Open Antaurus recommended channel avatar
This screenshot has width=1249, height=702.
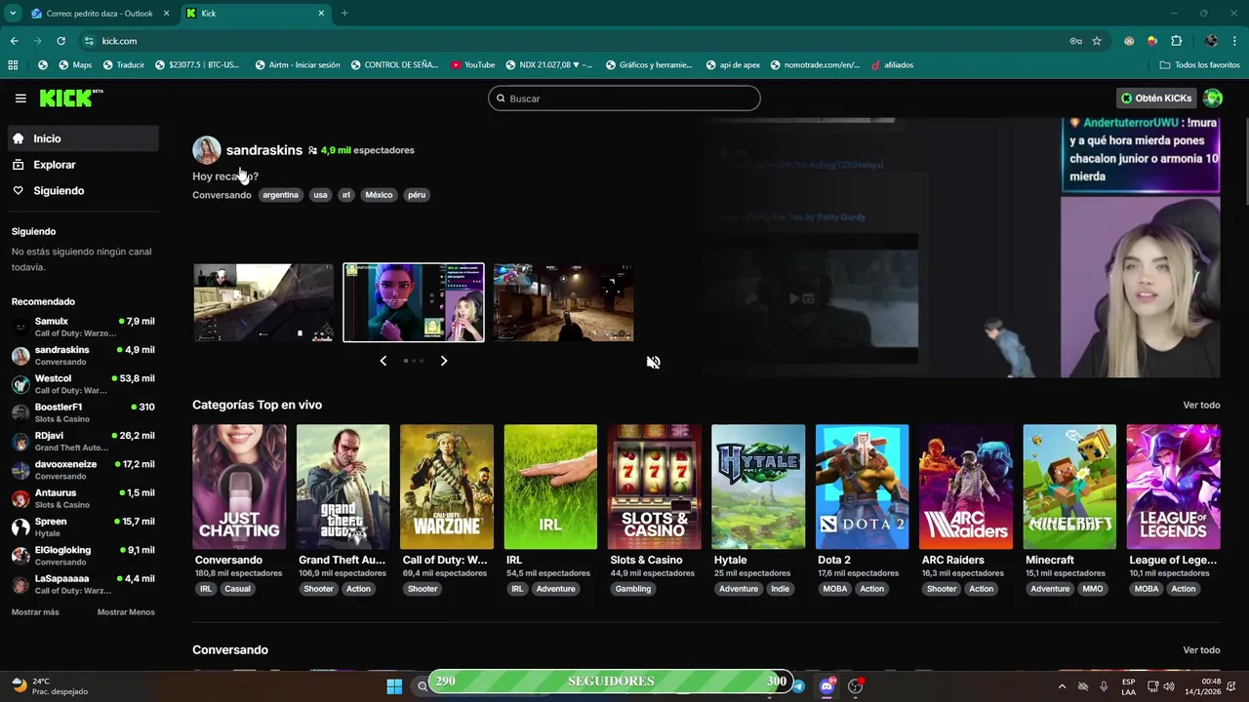coord(20,498)
